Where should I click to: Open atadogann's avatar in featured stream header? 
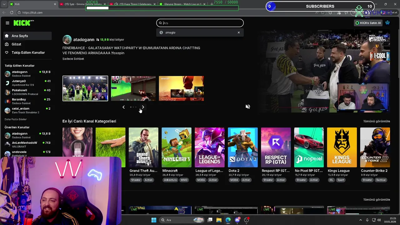point(67,40)
